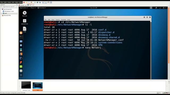
Task: Click the red power toolbar icon in VMware
Action: [x=24, y=2]
